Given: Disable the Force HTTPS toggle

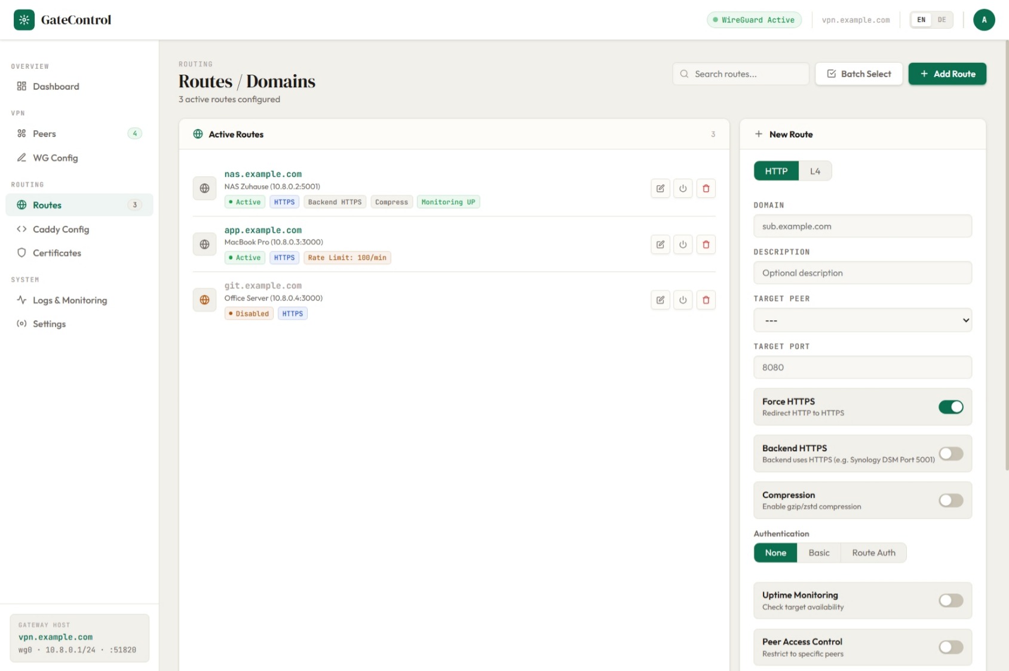Looking at the screenshot, I should [x=950, y=407].
